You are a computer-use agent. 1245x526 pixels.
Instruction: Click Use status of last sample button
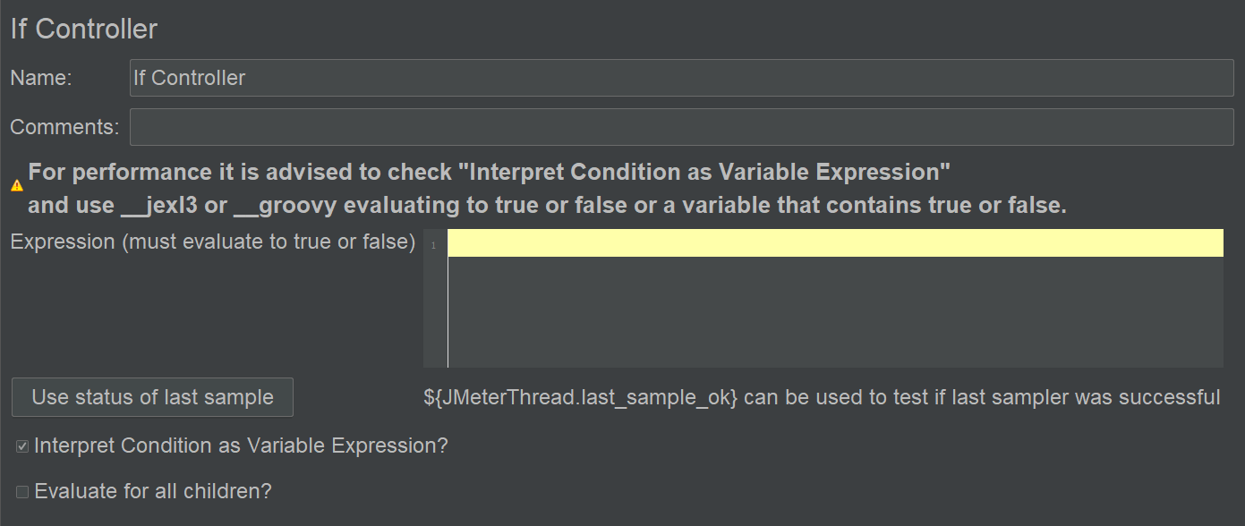[152, 397]
